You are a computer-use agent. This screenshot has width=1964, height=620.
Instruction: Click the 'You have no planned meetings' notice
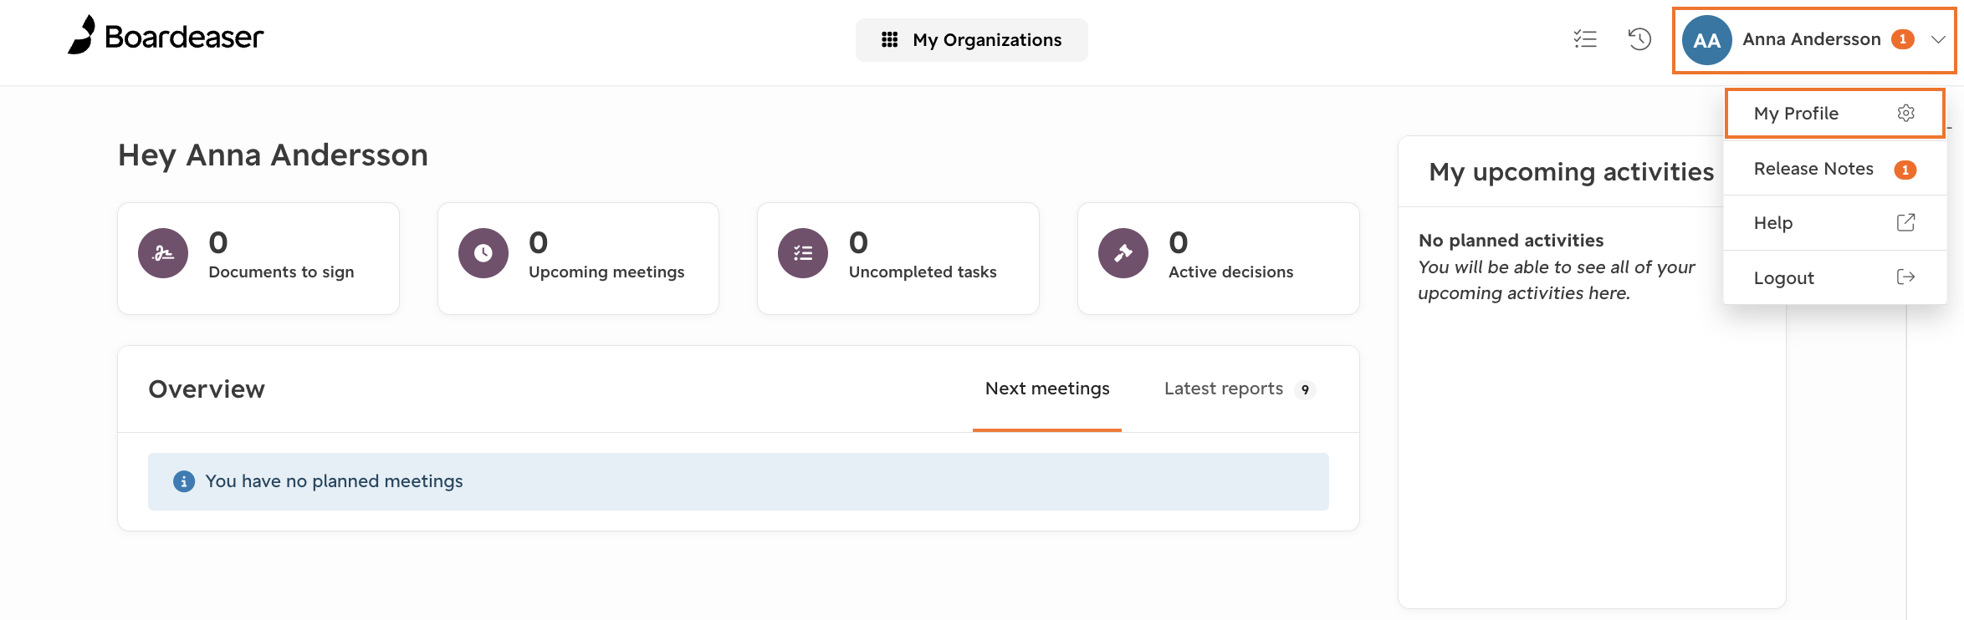(x=739, y=481)
